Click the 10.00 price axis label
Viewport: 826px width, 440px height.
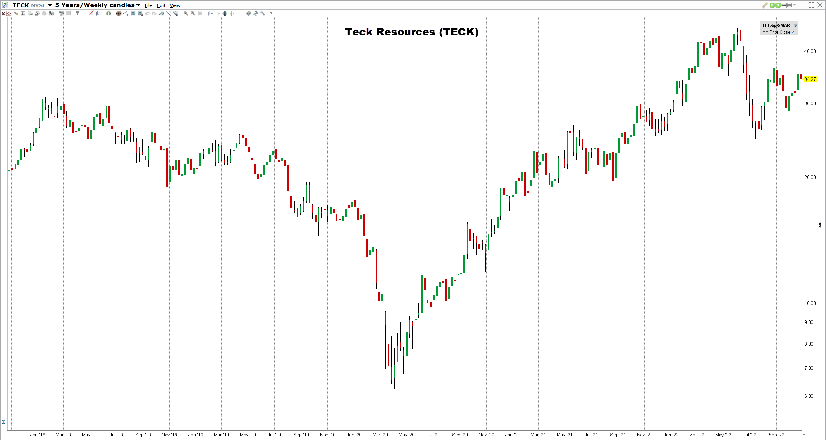coord(810,303)
